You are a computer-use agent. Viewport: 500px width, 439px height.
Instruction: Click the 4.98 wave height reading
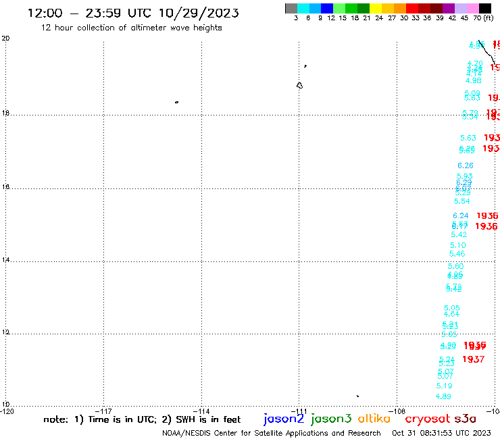click(x=473, y=80)
